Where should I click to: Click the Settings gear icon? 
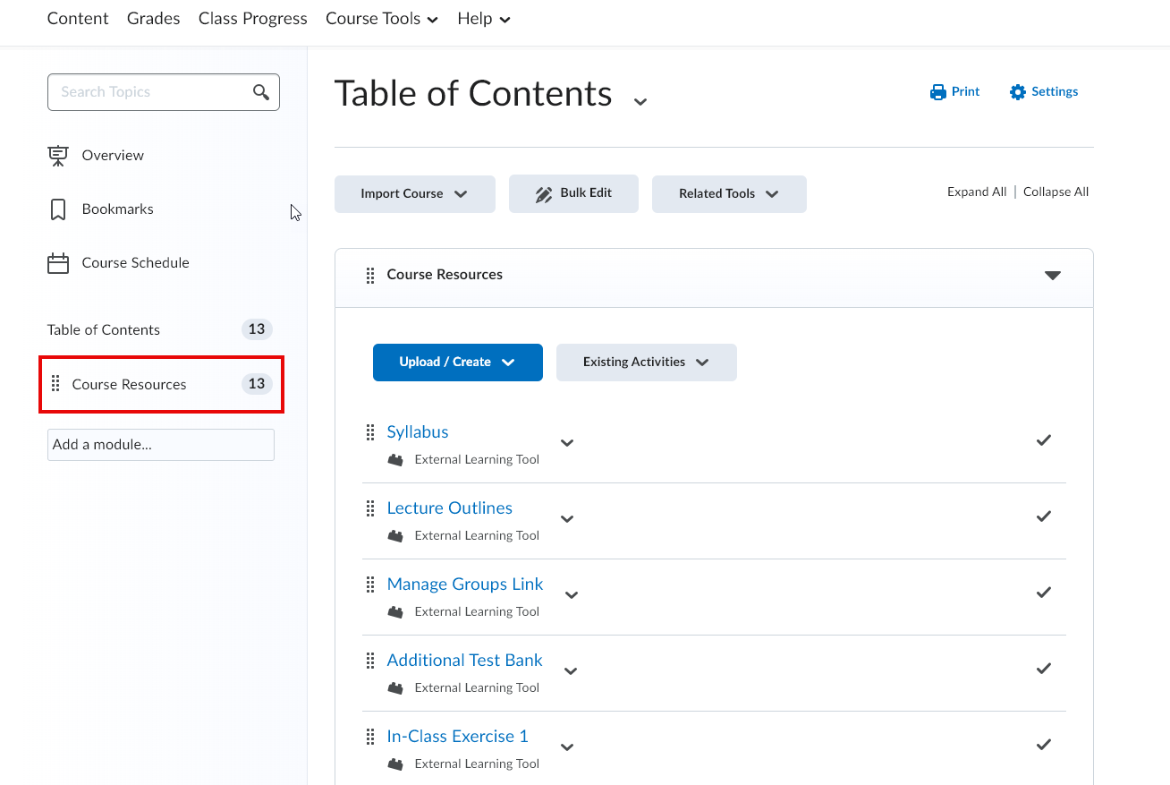coord(1018,92)
